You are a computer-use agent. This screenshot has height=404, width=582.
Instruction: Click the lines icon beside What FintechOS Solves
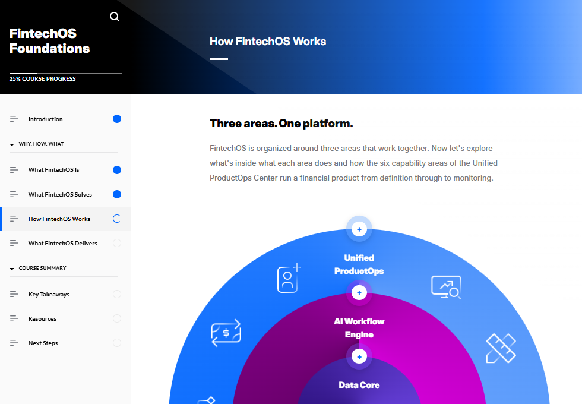click(14, 194)
